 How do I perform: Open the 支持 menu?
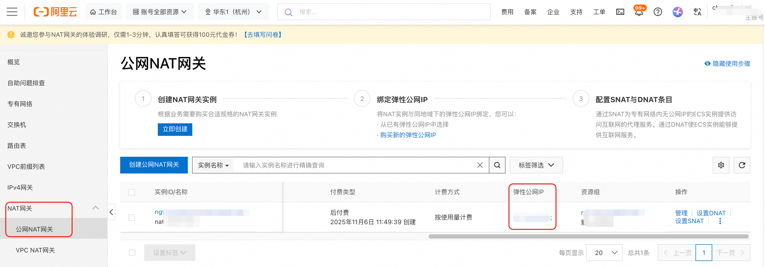click(x=576, y=12)
